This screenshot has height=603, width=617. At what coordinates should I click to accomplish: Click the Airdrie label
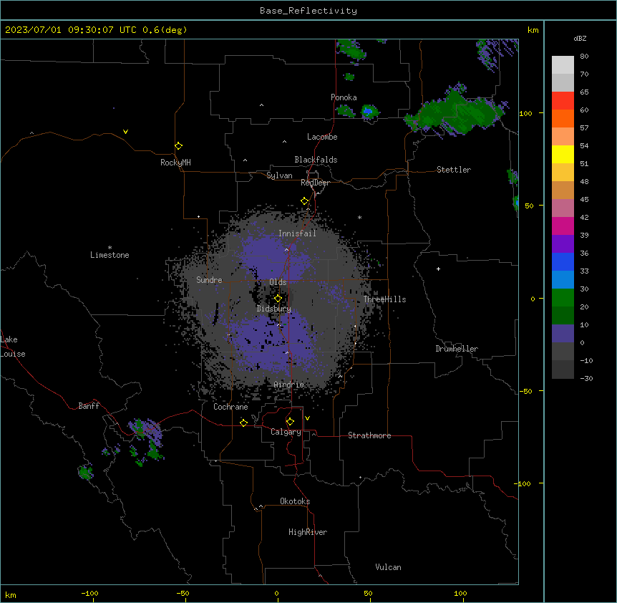click(289, 385)
